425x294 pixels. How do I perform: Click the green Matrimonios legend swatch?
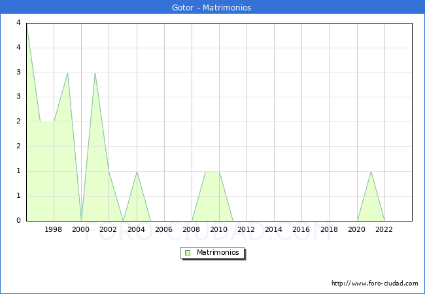tap(188, 253)
